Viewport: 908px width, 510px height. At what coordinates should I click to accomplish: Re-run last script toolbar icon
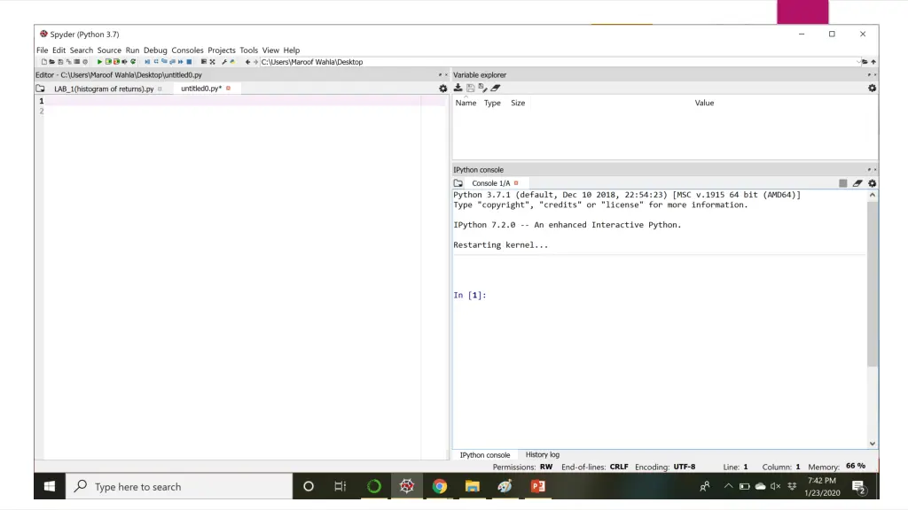coord(133,62)
